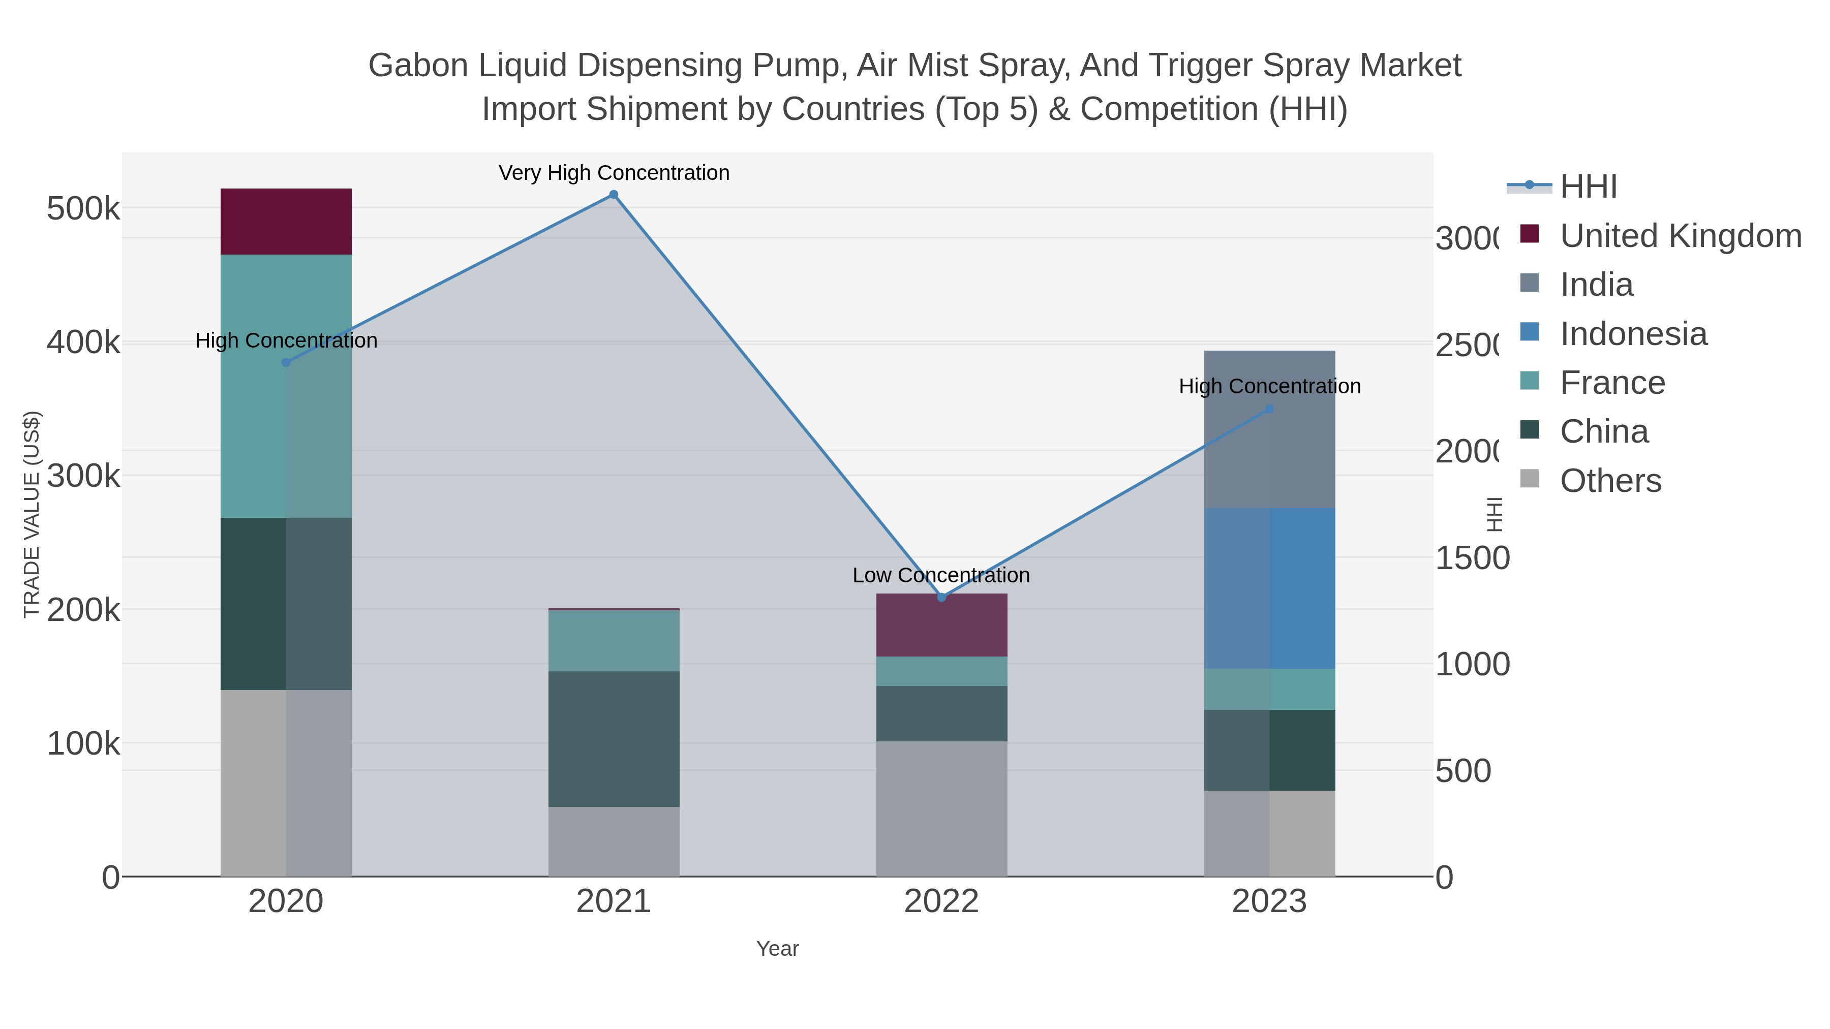Click the China segment of 2021 bar
Viewport: 1830px width, 1029px height.
[614, 739]
